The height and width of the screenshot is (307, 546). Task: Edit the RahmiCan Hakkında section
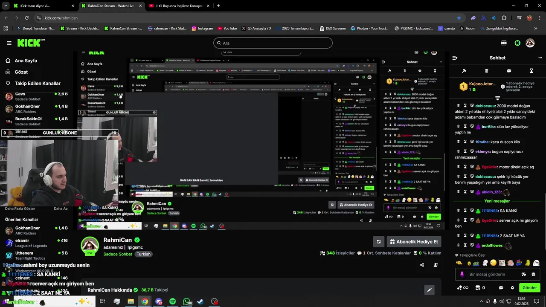click(429, 290)
